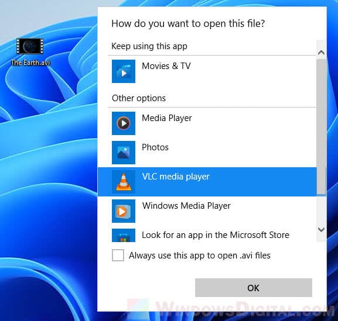Pick "Windows Media Player" text label
Screen dimensions: 338x321
pos(186,206)
